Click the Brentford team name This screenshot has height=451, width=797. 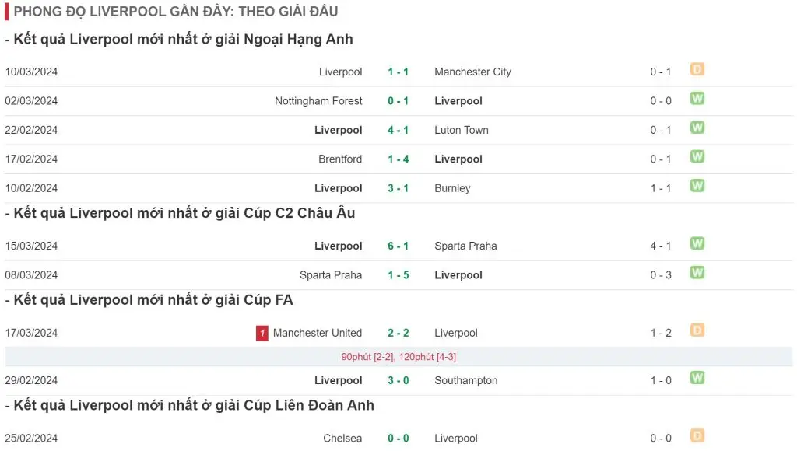[340, 159]
